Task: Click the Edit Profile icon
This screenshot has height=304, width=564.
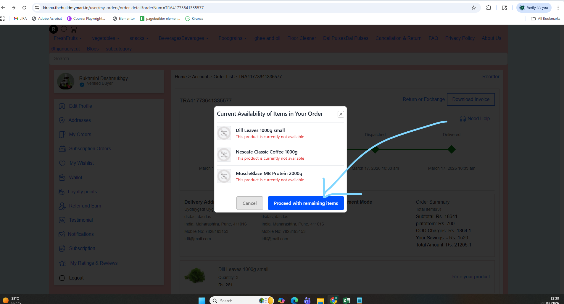Action: [x=62, y=106]
